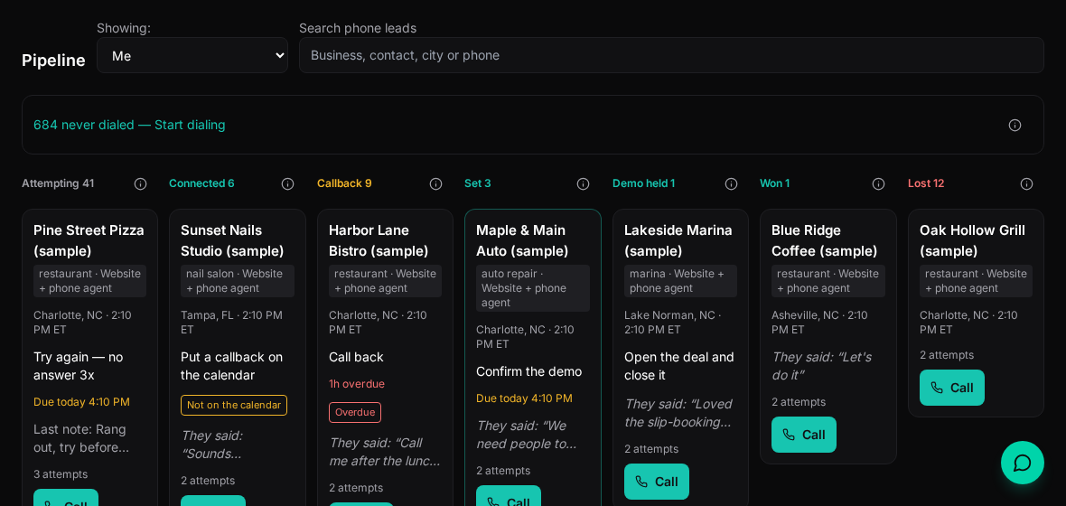The image size is (1066, 506).
Task: Call Lakeside Marina
Action: coord(656,482)
